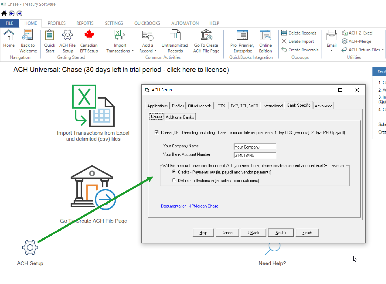Navigate forward with the right arrow icon

tap(19, 13)
